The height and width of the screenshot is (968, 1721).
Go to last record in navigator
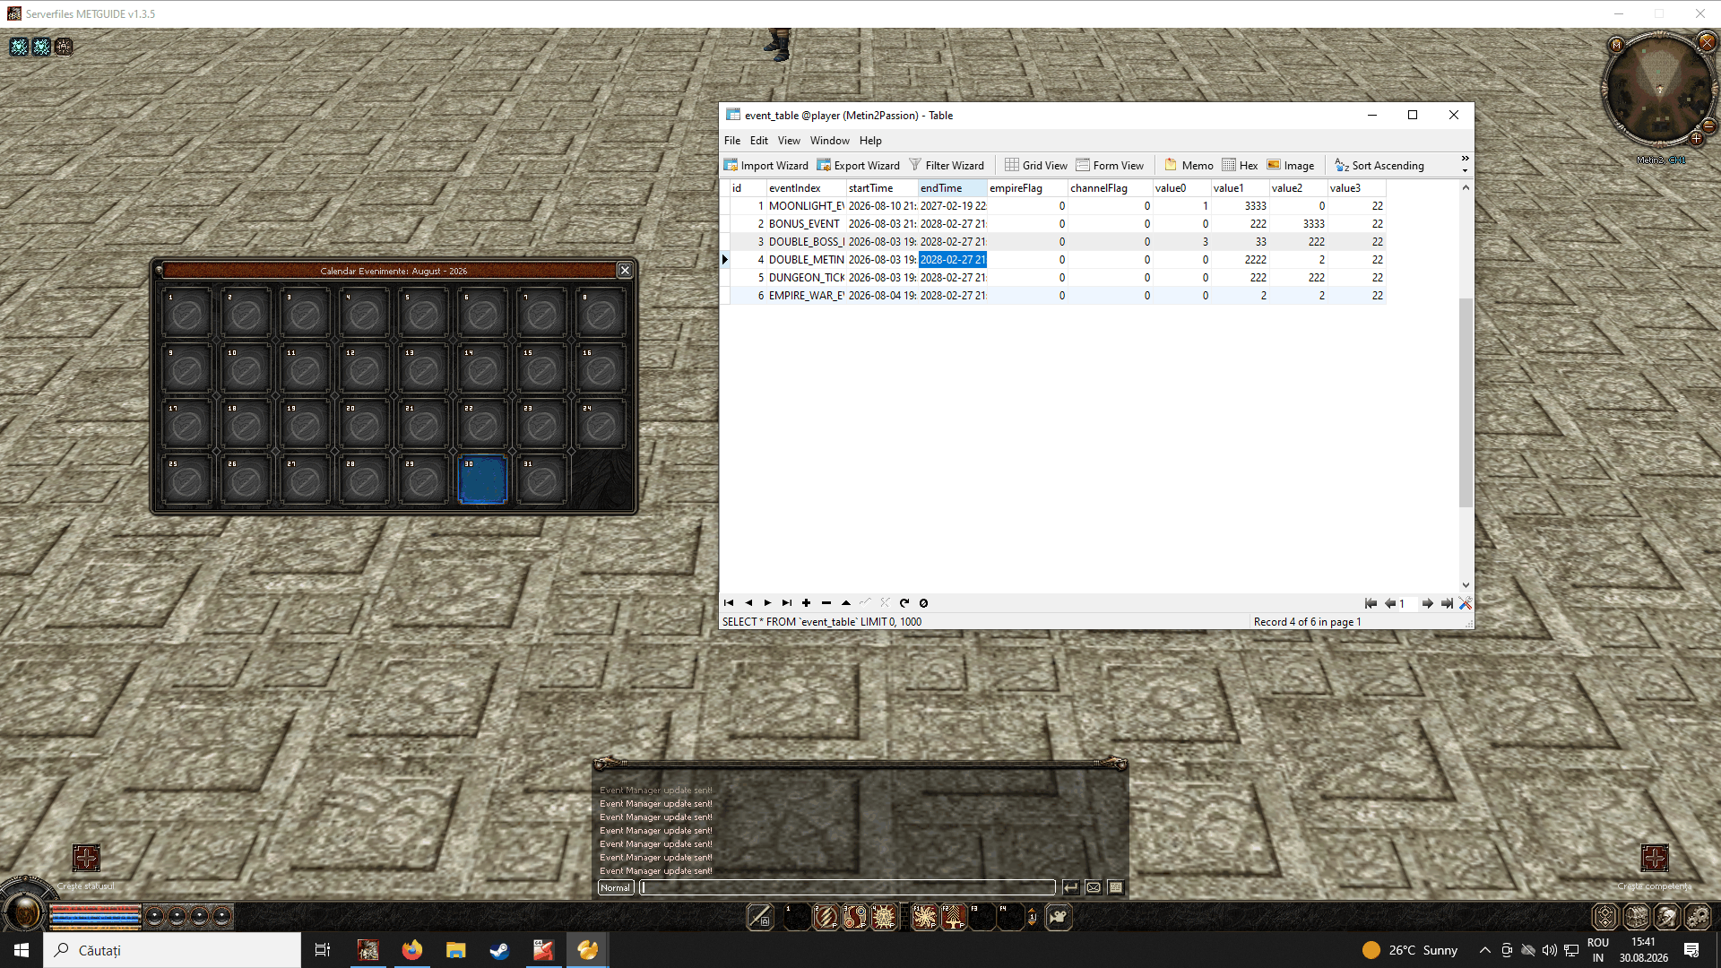787,603
